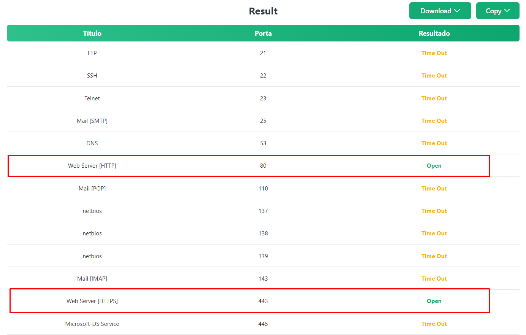Click port number 22
526x335 pixels.
point(263,76)
